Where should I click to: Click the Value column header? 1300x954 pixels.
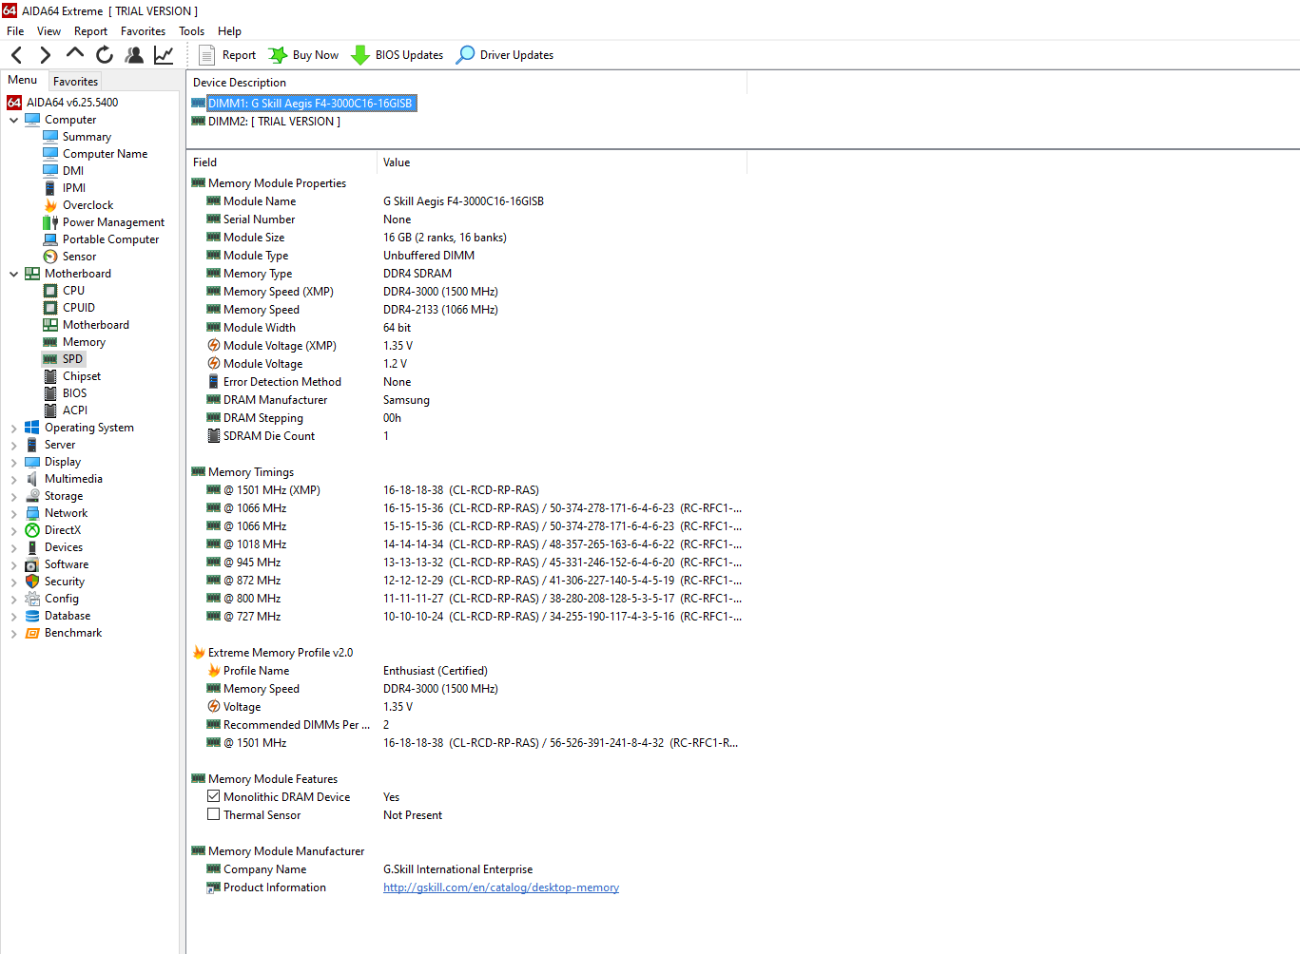click(x=562, y=162)
